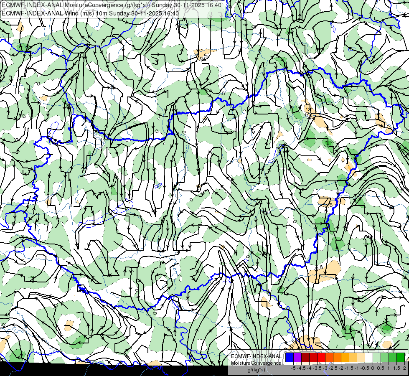Select the dark green swatch between 1.5 and 2
Viewport: 409px width, 376px height.
pyautogui.click(x=401, y=357)
